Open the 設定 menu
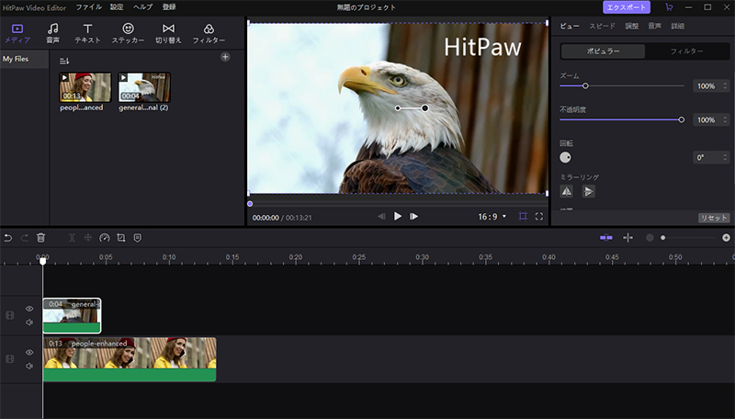This screenshot has height=419, width=735. tap(117, 7)
